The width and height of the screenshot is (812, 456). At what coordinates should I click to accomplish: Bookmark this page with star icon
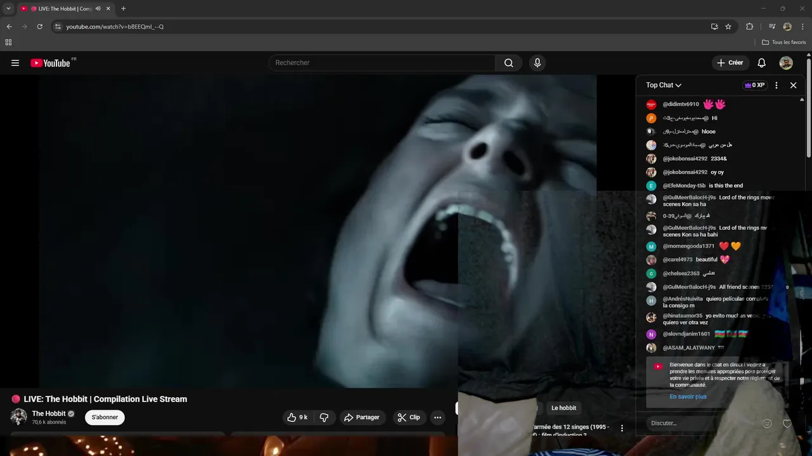[728, 27]
